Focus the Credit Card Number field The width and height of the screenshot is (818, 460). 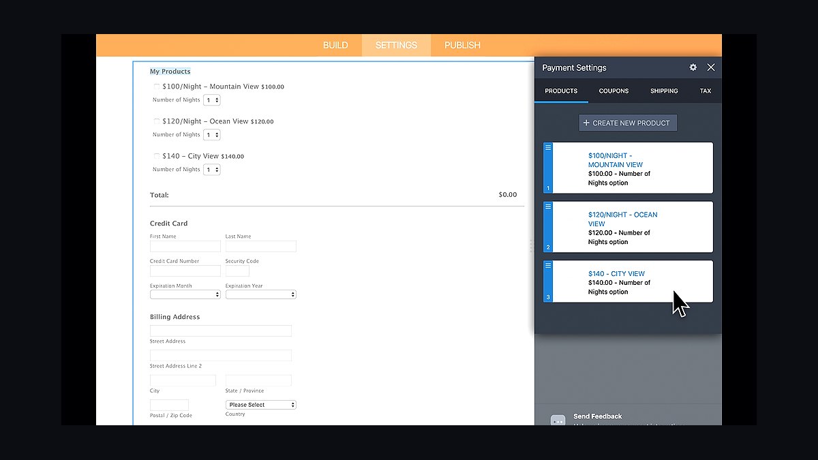(x=185, y=271)
